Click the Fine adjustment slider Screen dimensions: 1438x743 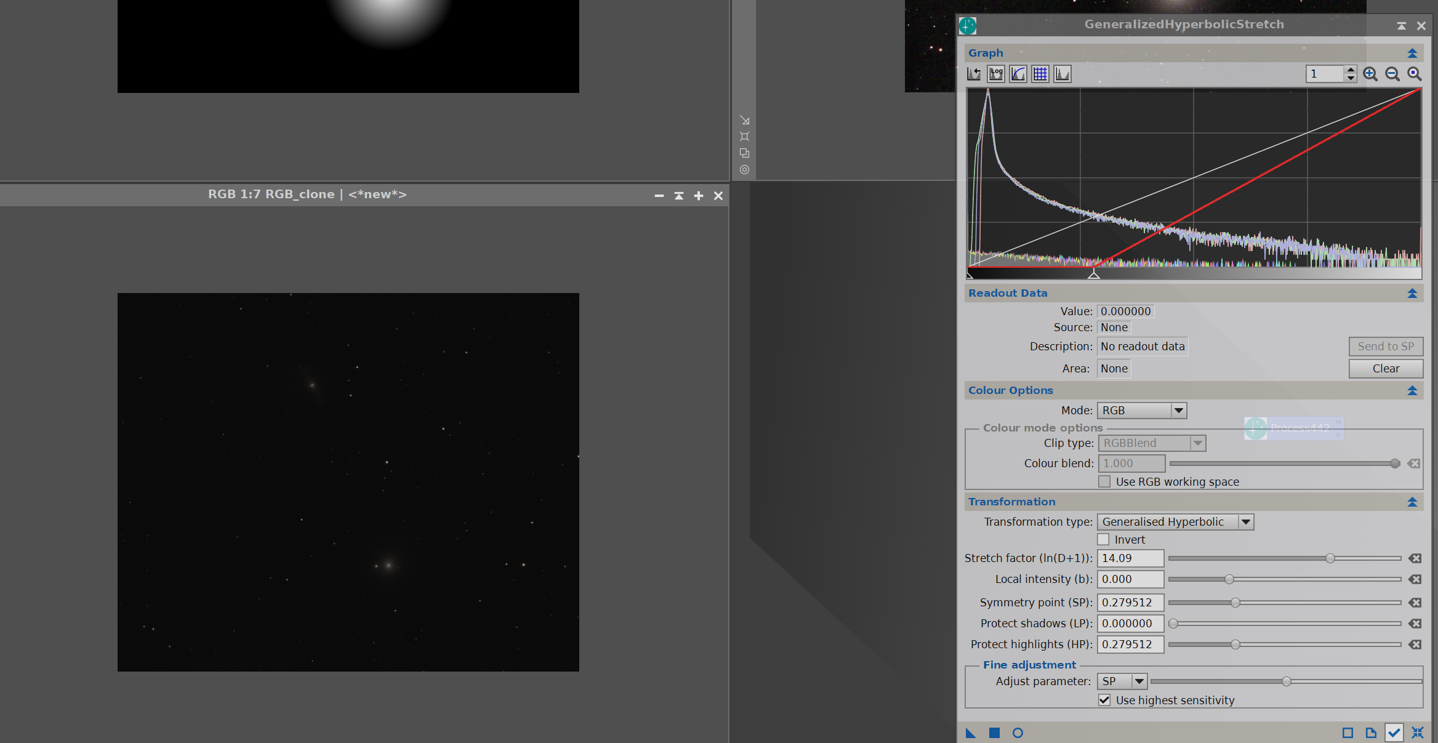coord(1287,681)
